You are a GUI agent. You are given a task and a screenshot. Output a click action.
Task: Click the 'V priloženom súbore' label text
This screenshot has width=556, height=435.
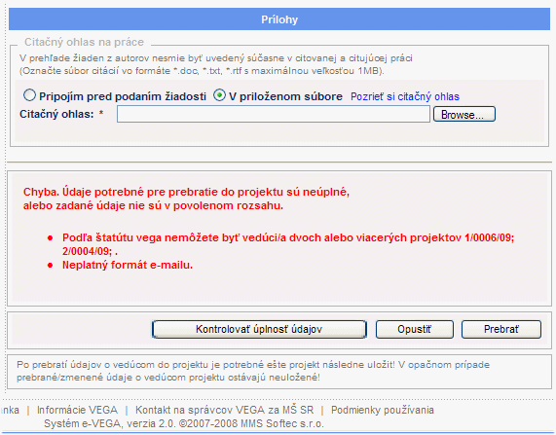[285, 96]
